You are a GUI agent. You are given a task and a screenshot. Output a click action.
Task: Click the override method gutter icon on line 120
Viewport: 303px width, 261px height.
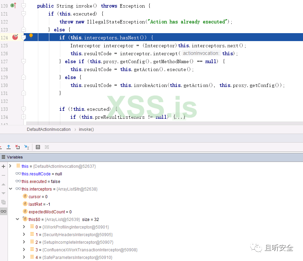[13, 6]
